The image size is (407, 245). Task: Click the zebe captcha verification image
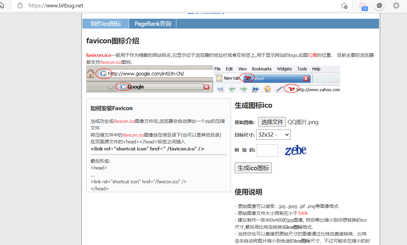pyautogui.click(x=295, y=150)
